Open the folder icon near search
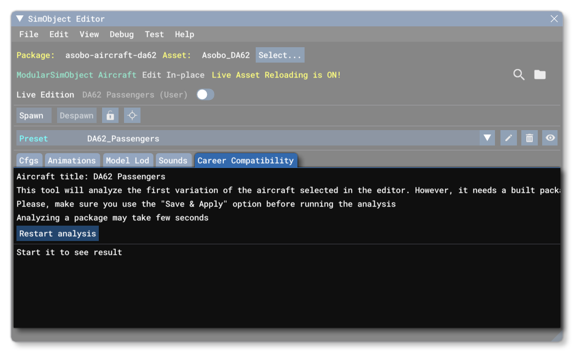 point(540,75)
